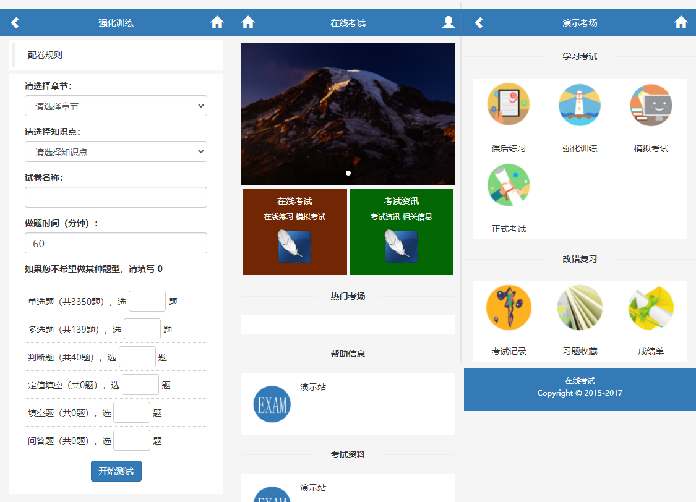Click the 配卷规则 heading
This screenshot has width=696, height=502.
pos(45,55)
